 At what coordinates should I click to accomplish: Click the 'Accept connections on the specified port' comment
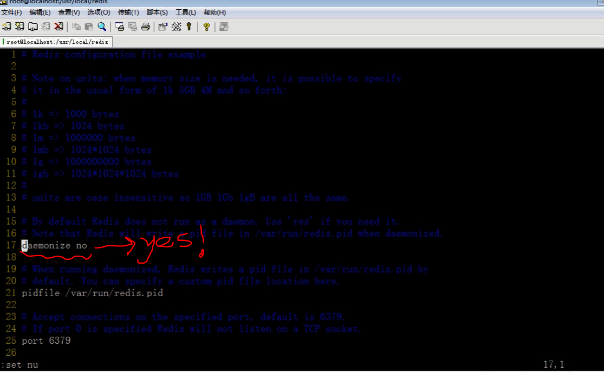click(x=183, y=317)
